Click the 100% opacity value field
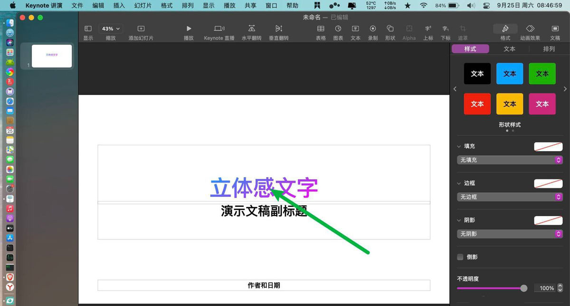The height and width of the screenshot is (306, 570). click(544, 288)
